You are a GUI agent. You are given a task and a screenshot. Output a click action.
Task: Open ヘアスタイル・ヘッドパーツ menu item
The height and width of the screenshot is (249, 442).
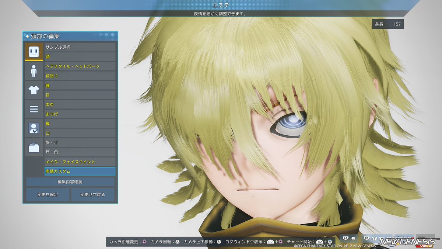[x=80, y=66]
